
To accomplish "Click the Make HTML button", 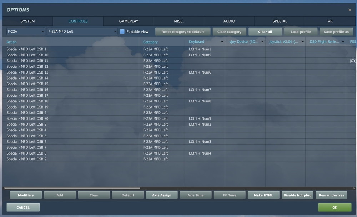I will (263, 195).
